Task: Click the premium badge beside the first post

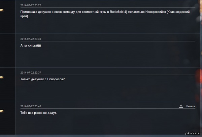Action: (x=2, y=10)
